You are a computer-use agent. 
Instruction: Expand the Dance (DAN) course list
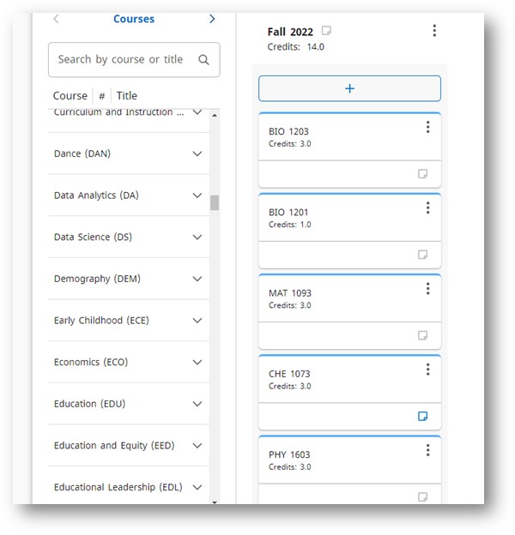tap(197, 154)
